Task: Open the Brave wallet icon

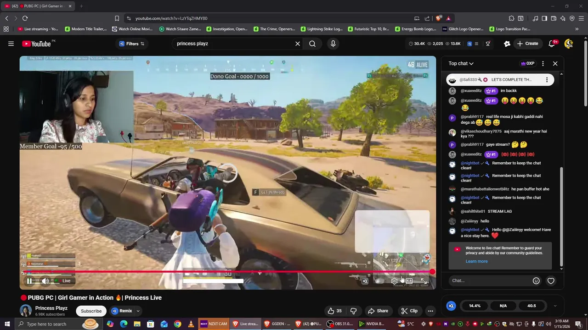Action: (554, 18)
